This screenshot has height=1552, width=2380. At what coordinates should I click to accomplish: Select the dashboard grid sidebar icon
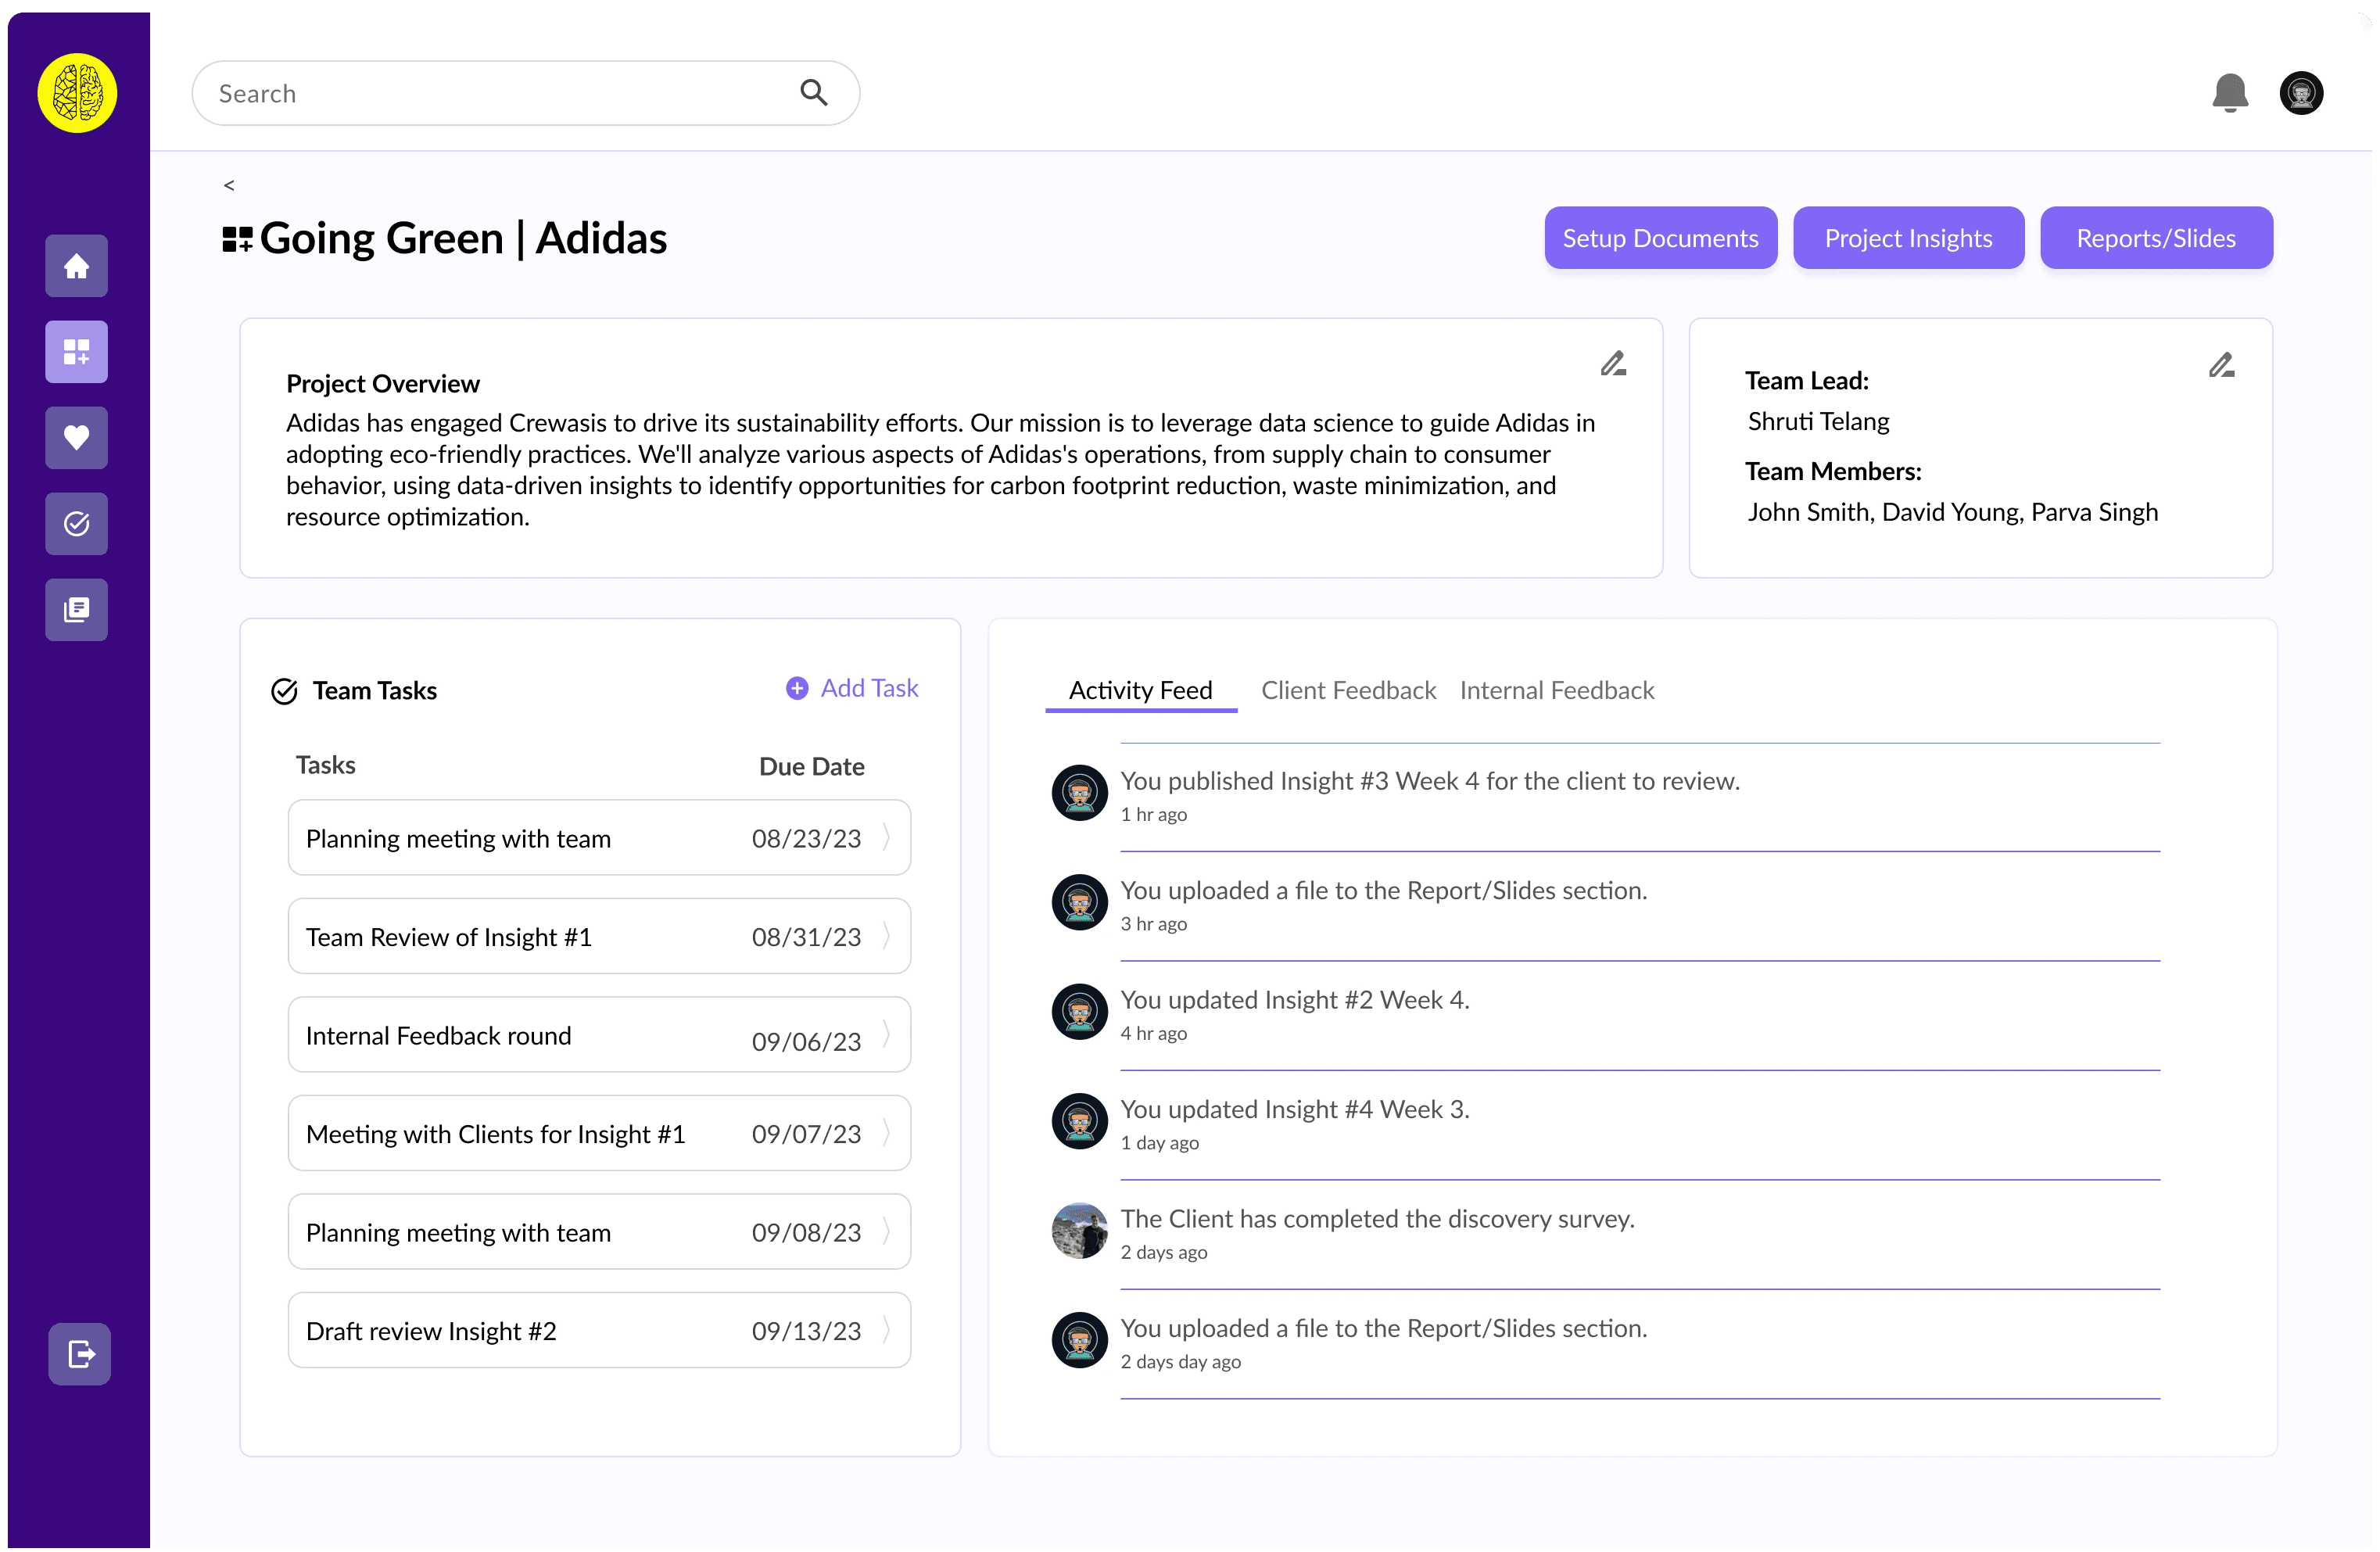[76, 352]
